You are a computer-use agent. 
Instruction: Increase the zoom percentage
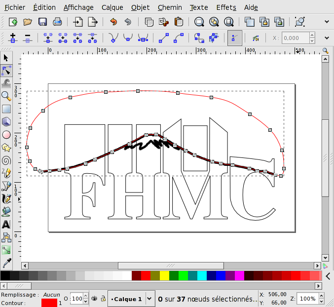(x=321, y=296)
